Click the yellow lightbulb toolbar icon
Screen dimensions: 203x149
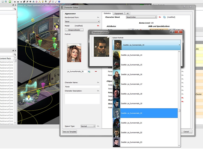pyautogui.click(x=42, y=2)
